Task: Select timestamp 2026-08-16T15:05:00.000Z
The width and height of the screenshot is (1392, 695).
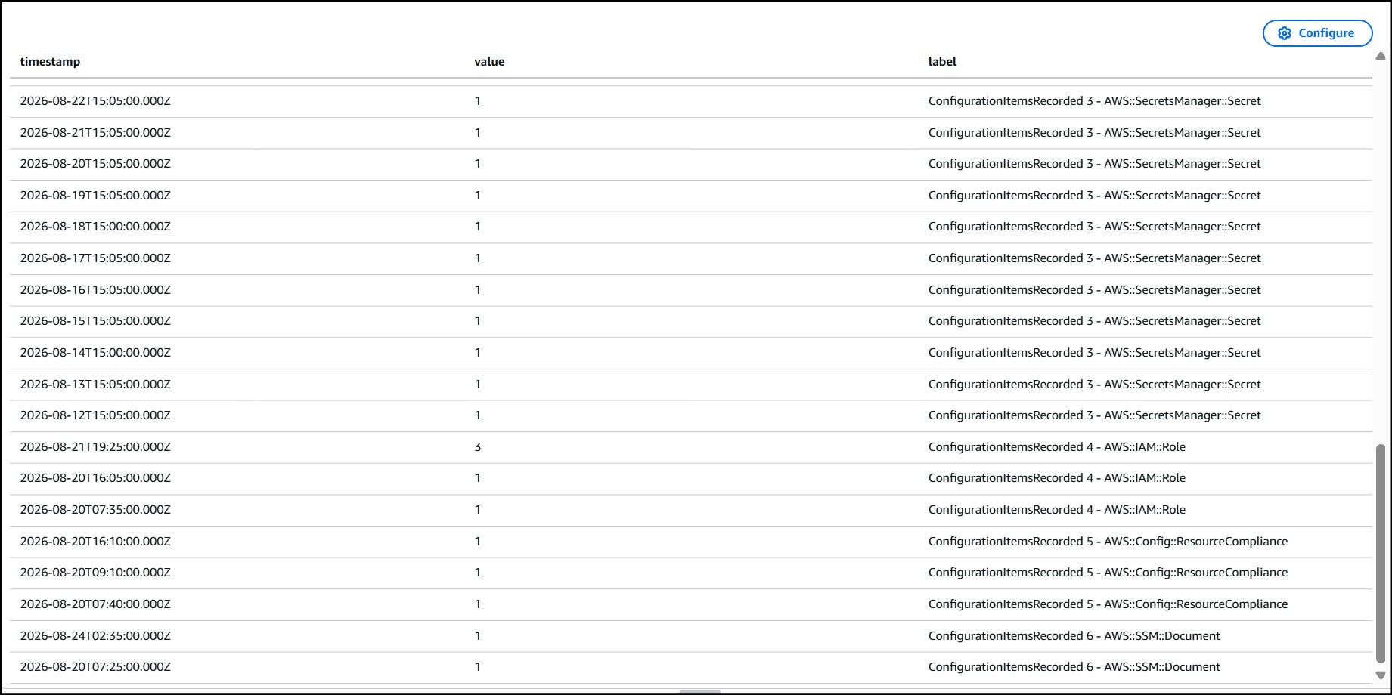Action: tap(95, 290)
